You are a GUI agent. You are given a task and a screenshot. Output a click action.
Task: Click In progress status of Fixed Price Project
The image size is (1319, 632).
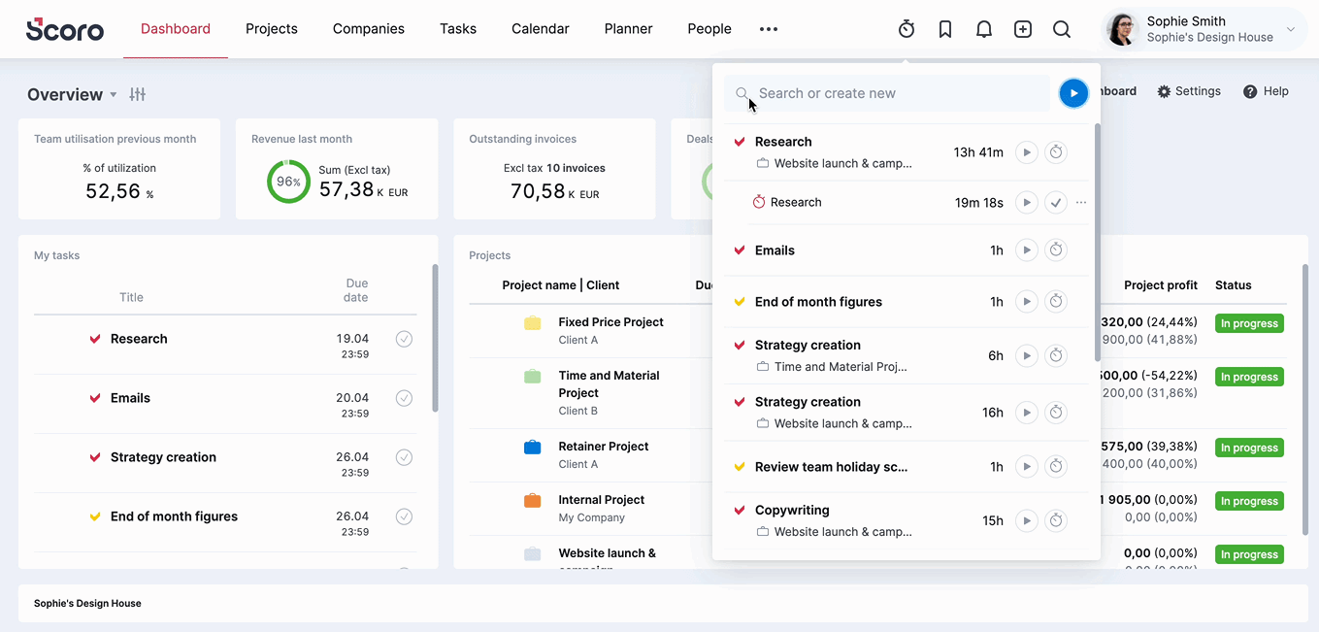point(1249,323)
